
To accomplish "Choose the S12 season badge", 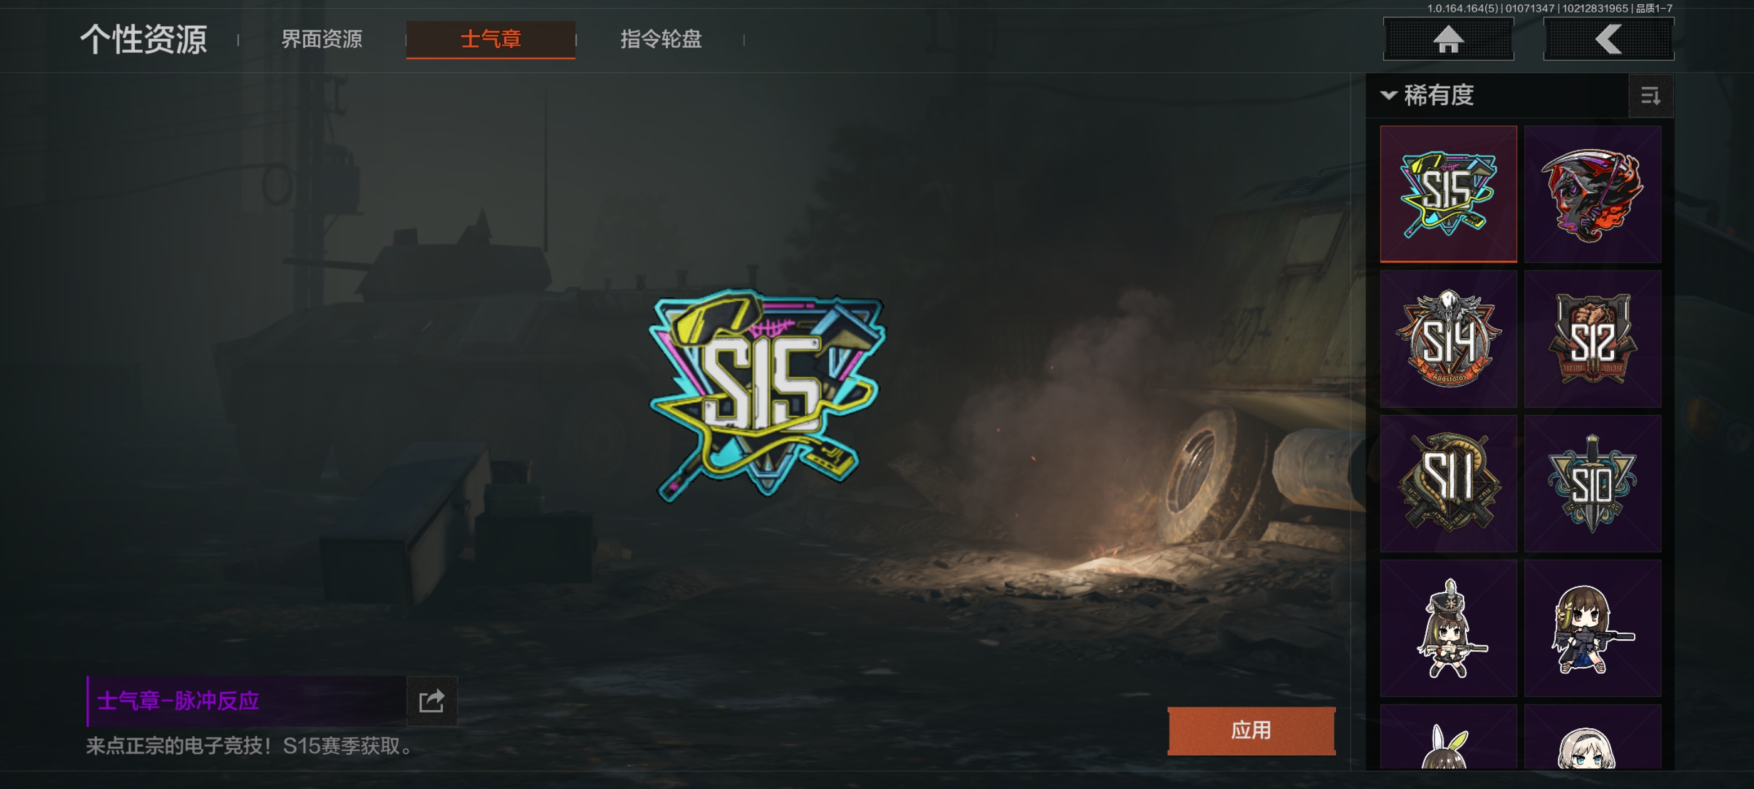I will click(x=1592, y=339).
